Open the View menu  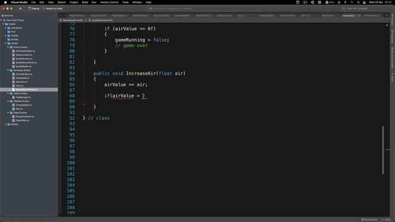[x=51, y=2]
